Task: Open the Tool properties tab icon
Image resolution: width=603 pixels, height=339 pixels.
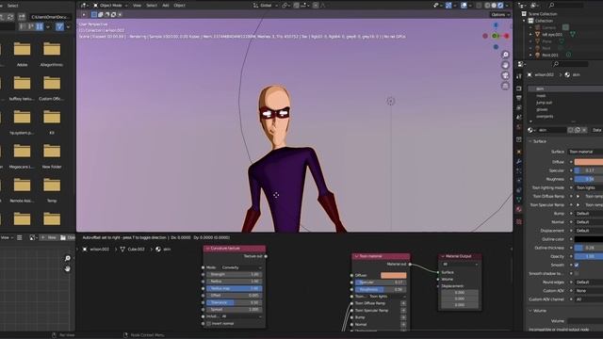Action: (x=519, y=76)
